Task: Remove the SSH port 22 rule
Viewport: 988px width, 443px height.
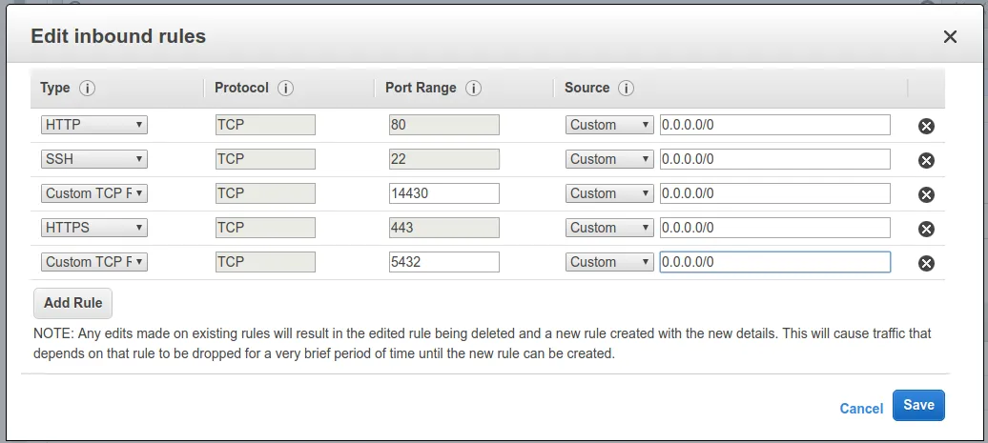Action: pyautogui.click(x=925, y=160)
